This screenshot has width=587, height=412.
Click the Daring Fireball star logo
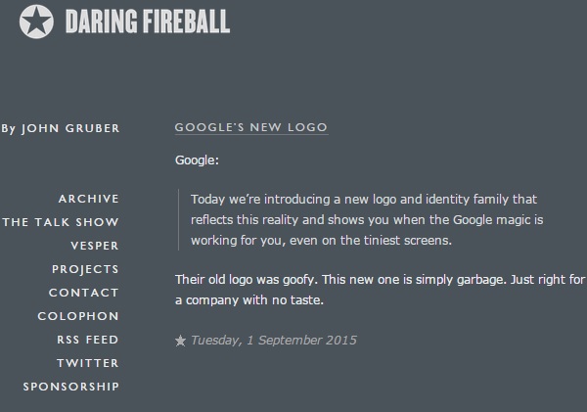[x=36, y=22]
